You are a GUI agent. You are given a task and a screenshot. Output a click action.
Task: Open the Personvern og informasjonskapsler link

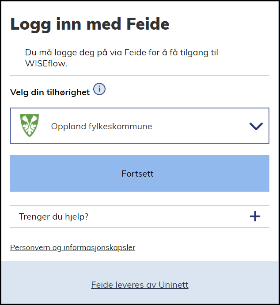72,247
